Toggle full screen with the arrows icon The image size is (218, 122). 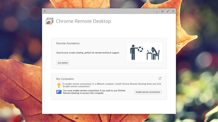(168, 11)
